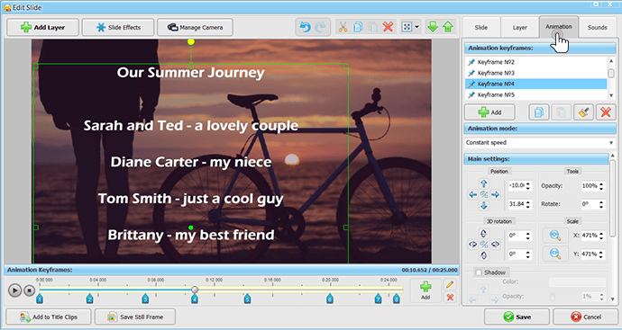This screenshot has height=330, width=622.
Task: Play the slide animation preview
Action: (14, 290)
